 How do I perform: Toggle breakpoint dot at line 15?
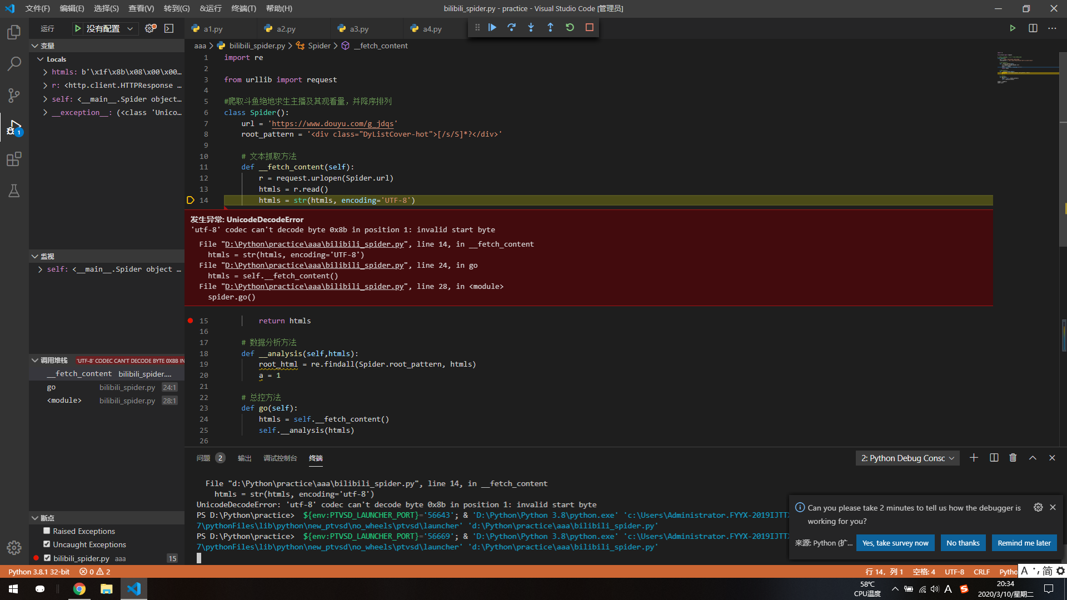coord(190,321)
